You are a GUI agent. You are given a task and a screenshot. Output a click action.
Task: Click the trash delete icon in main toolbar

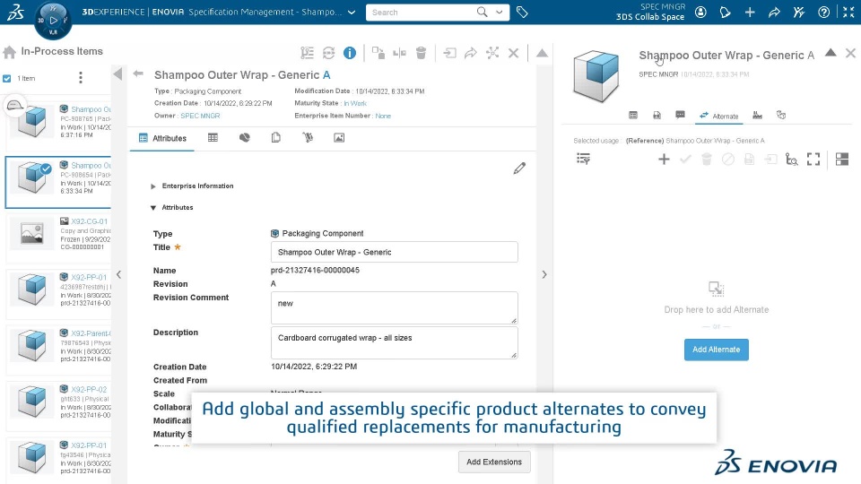[421, 53]
